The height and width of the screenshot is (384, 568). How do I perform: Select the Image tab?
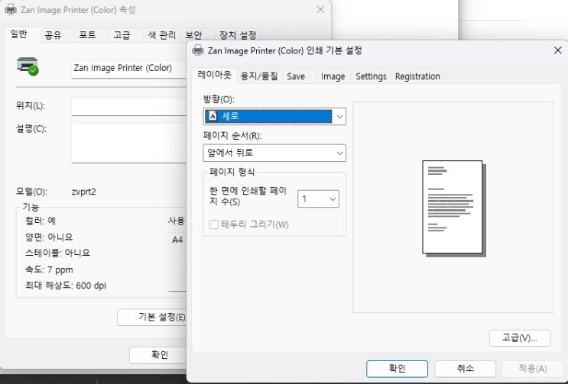tap(333, 76)
